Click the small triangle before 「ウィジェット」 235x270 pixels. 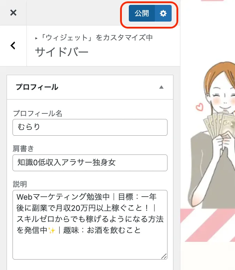point(36,38)
